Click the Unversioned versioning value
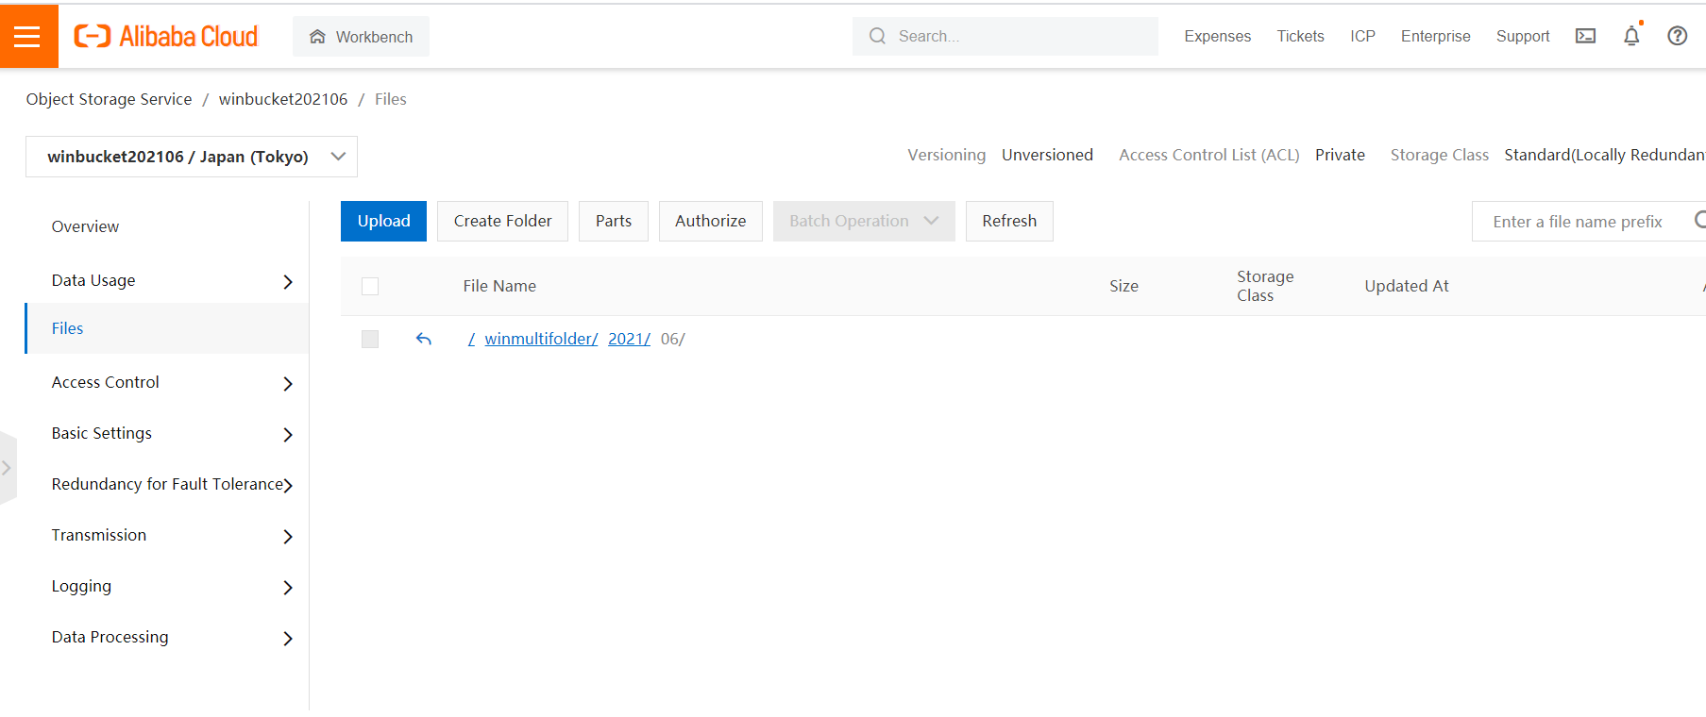This screenshot has width=1706, height=717. point(1047,155)
